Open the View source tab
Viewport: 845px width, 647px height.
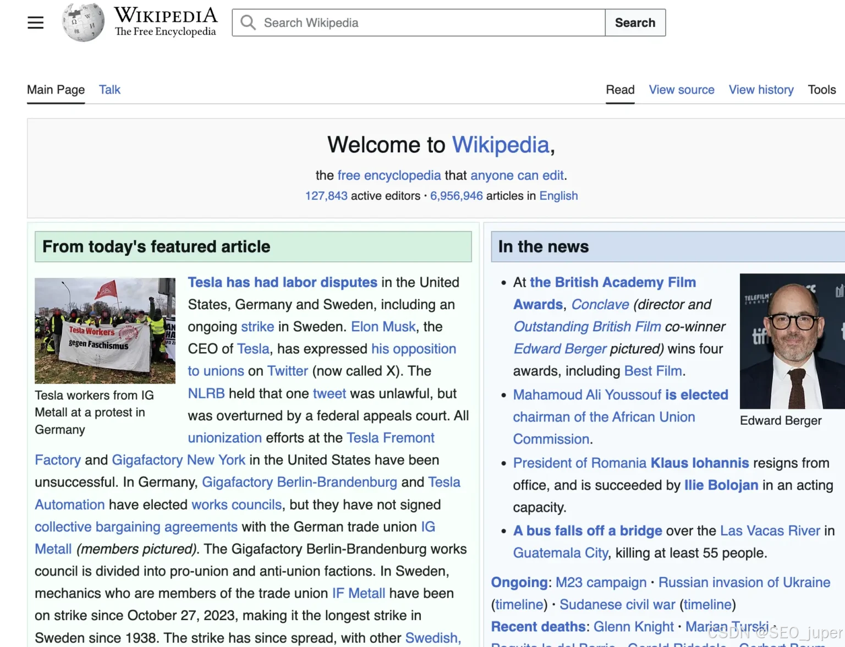tap(682, 90)
